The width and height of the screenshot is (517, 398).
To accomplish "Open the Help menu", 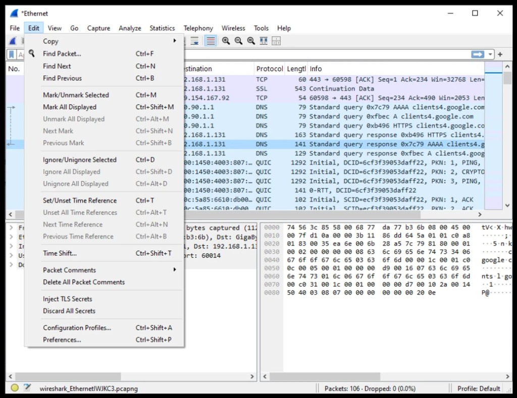I will 284,28.
